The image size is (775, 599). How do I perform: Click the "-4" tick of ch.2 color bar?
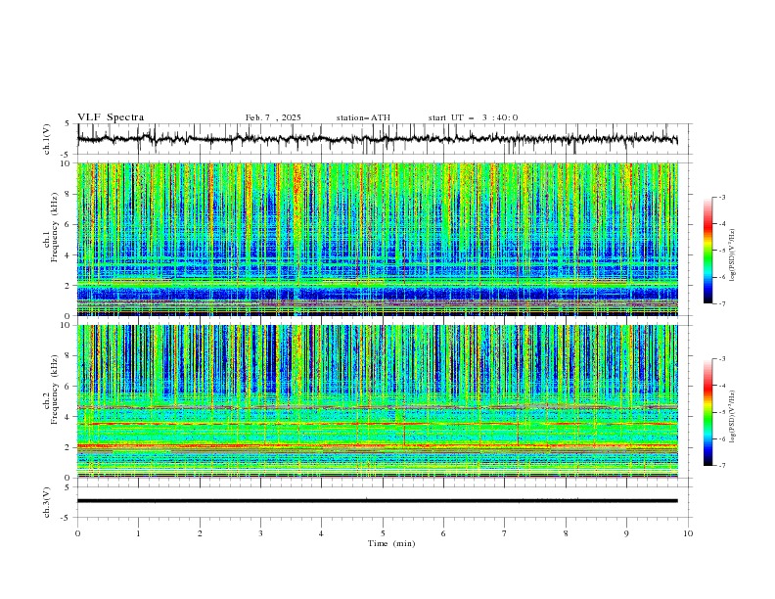point(722,386)
